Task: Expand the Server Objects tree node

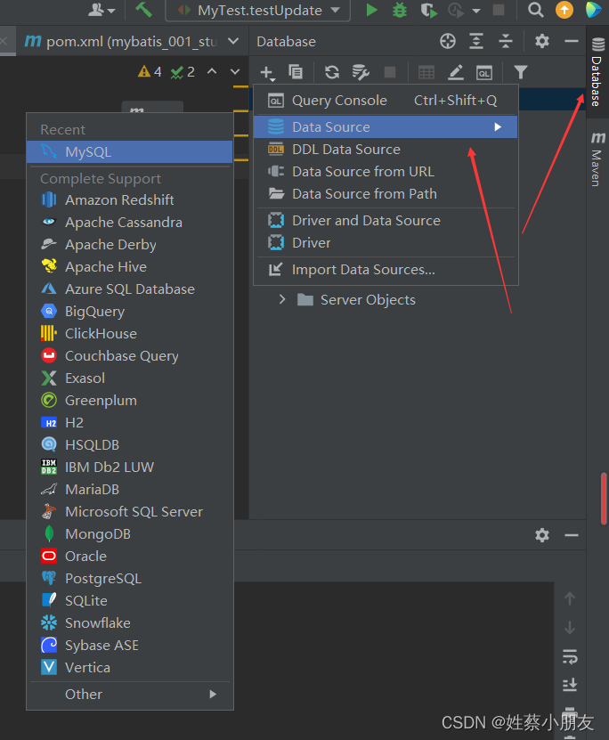Action: pos(282,299)
